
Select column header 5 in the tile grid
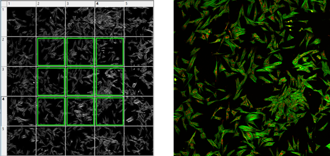(138, 4)
